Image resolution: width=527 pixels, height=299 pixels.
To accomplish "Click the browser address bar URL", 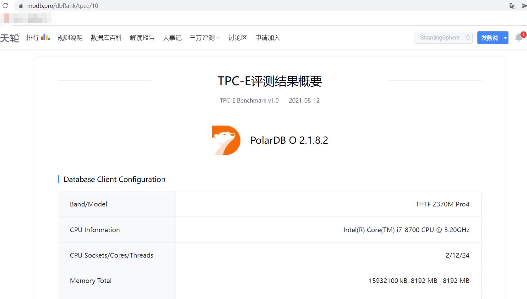I will click(63, 6).
